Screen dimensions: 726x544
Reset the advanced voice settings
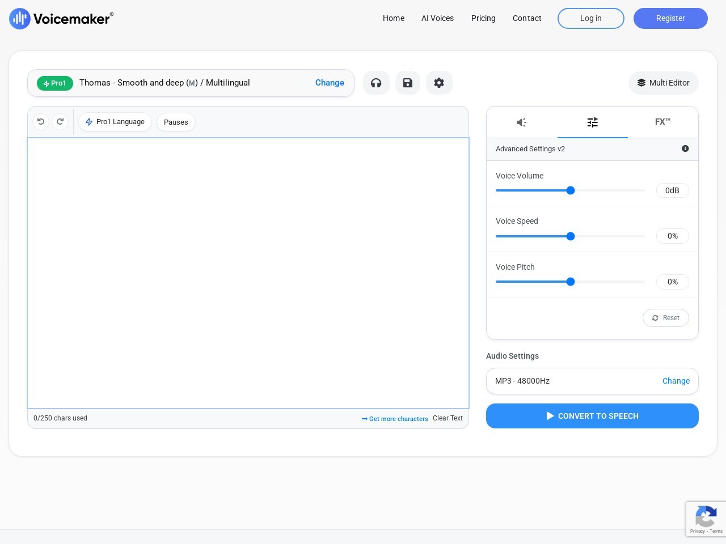666,318
